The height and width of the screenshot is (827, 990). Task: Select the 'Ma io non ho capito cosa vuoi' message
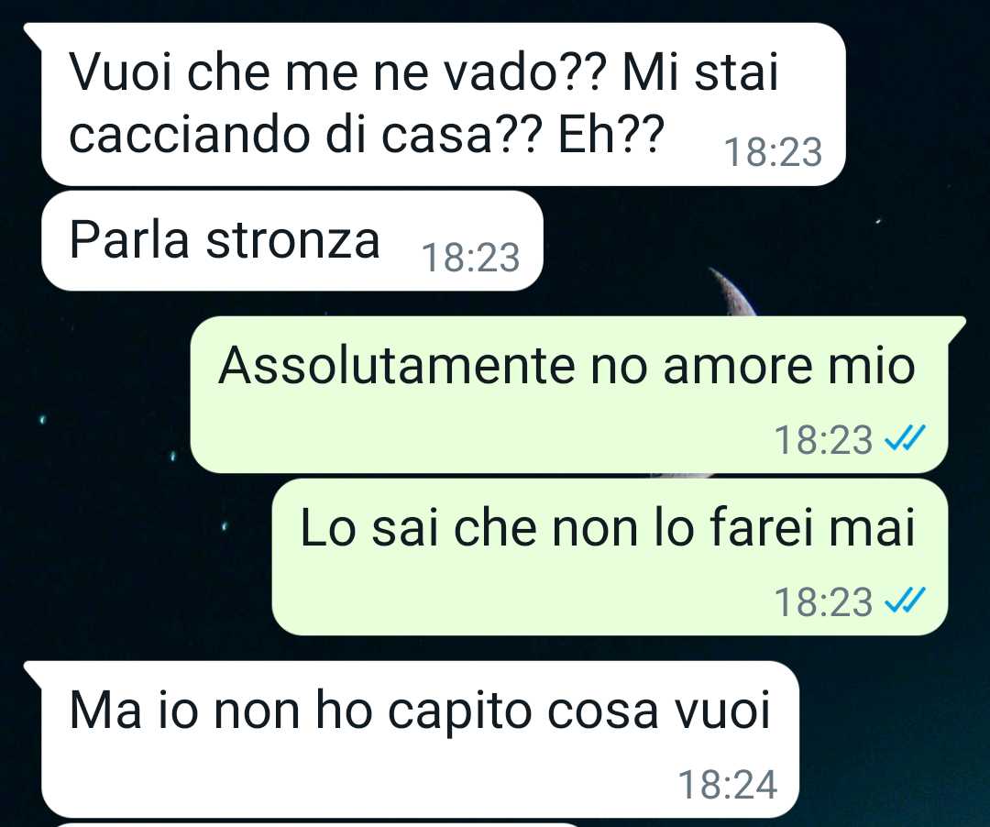[412, 739]
